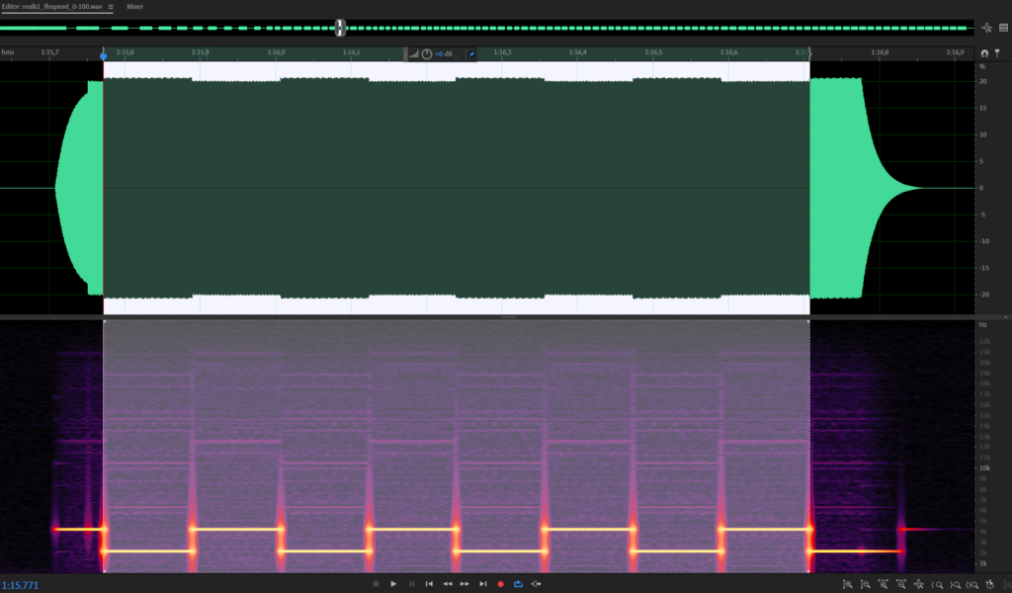
Task: Toggle Loop Playback button
Action: pyautogui.click(x=518, y=584)
